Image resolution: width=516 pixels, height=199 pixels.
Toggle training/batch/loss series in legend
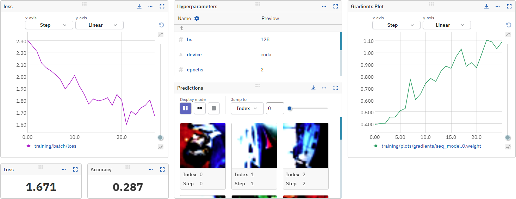(x=51, y=146)
